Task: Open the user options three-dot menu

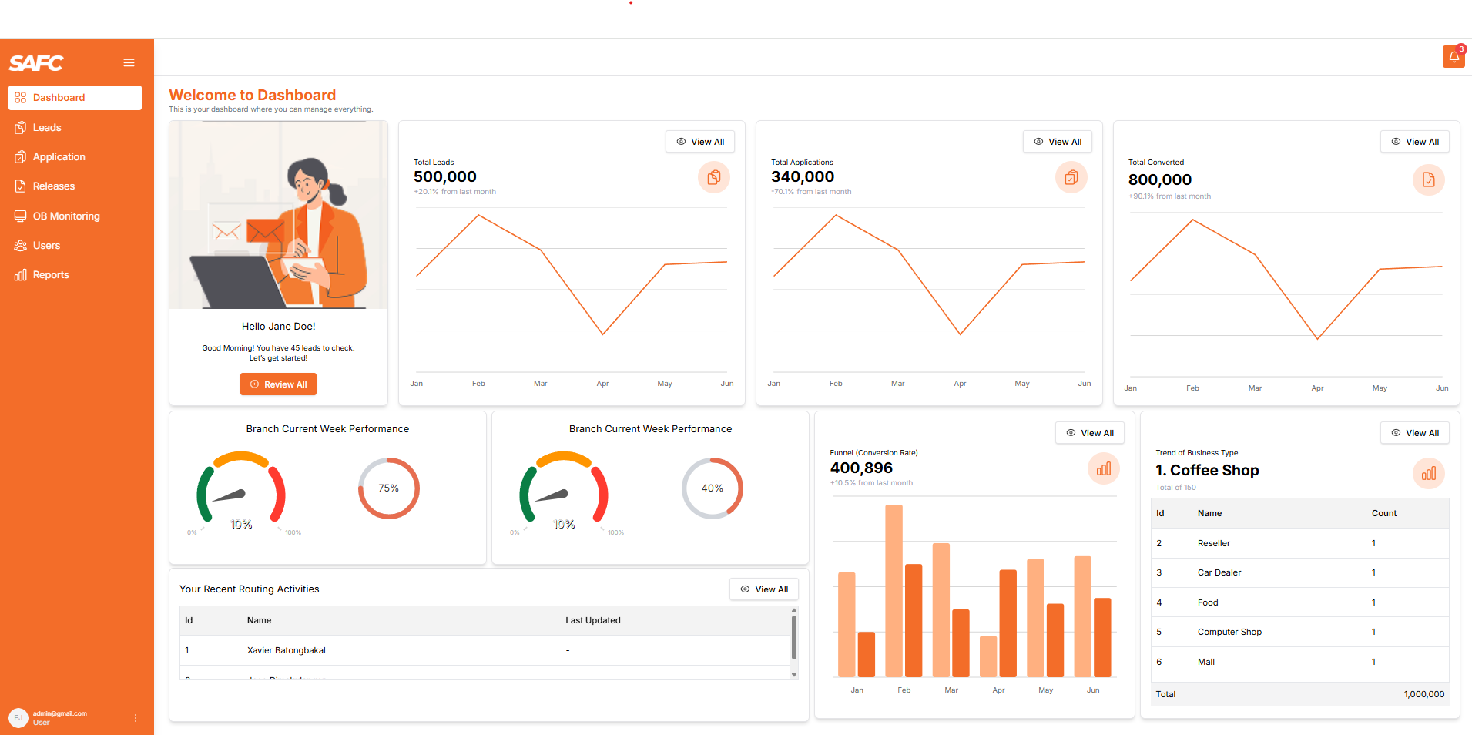Action: click(136, 718)
